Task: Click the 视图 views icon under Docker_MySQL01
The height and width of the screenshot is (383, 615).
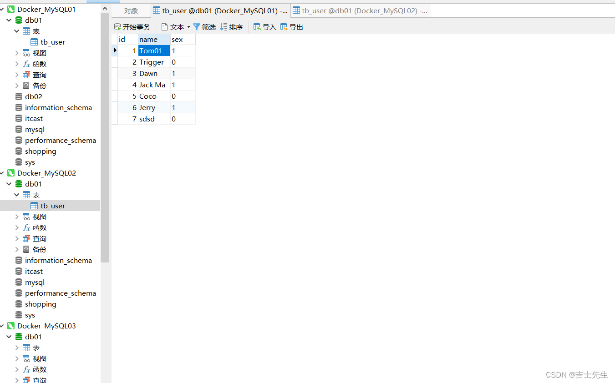Action: (26, 53)
